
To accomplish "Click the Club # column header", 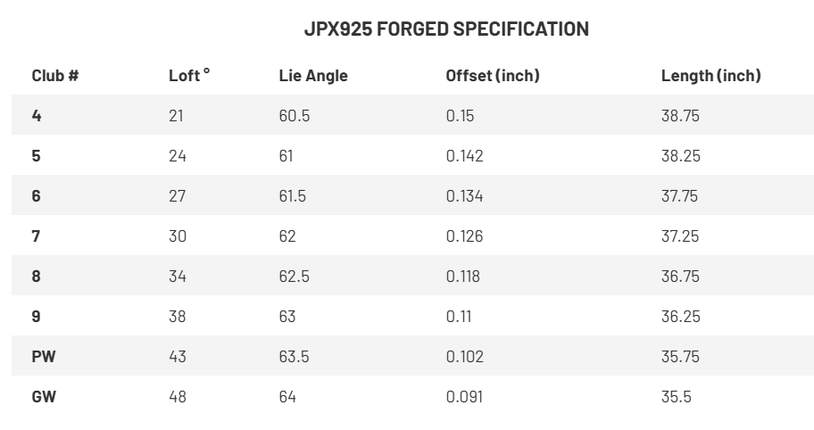I will point(55,76).
